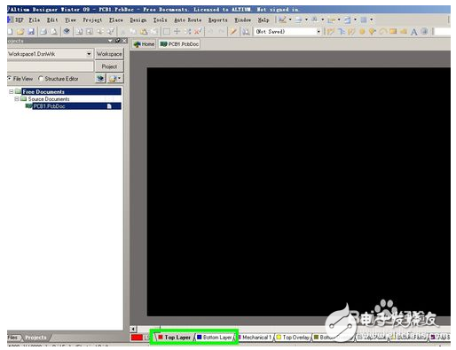The image size is (456, 350).
Task: Click the Project button
Action: point(109,66)
